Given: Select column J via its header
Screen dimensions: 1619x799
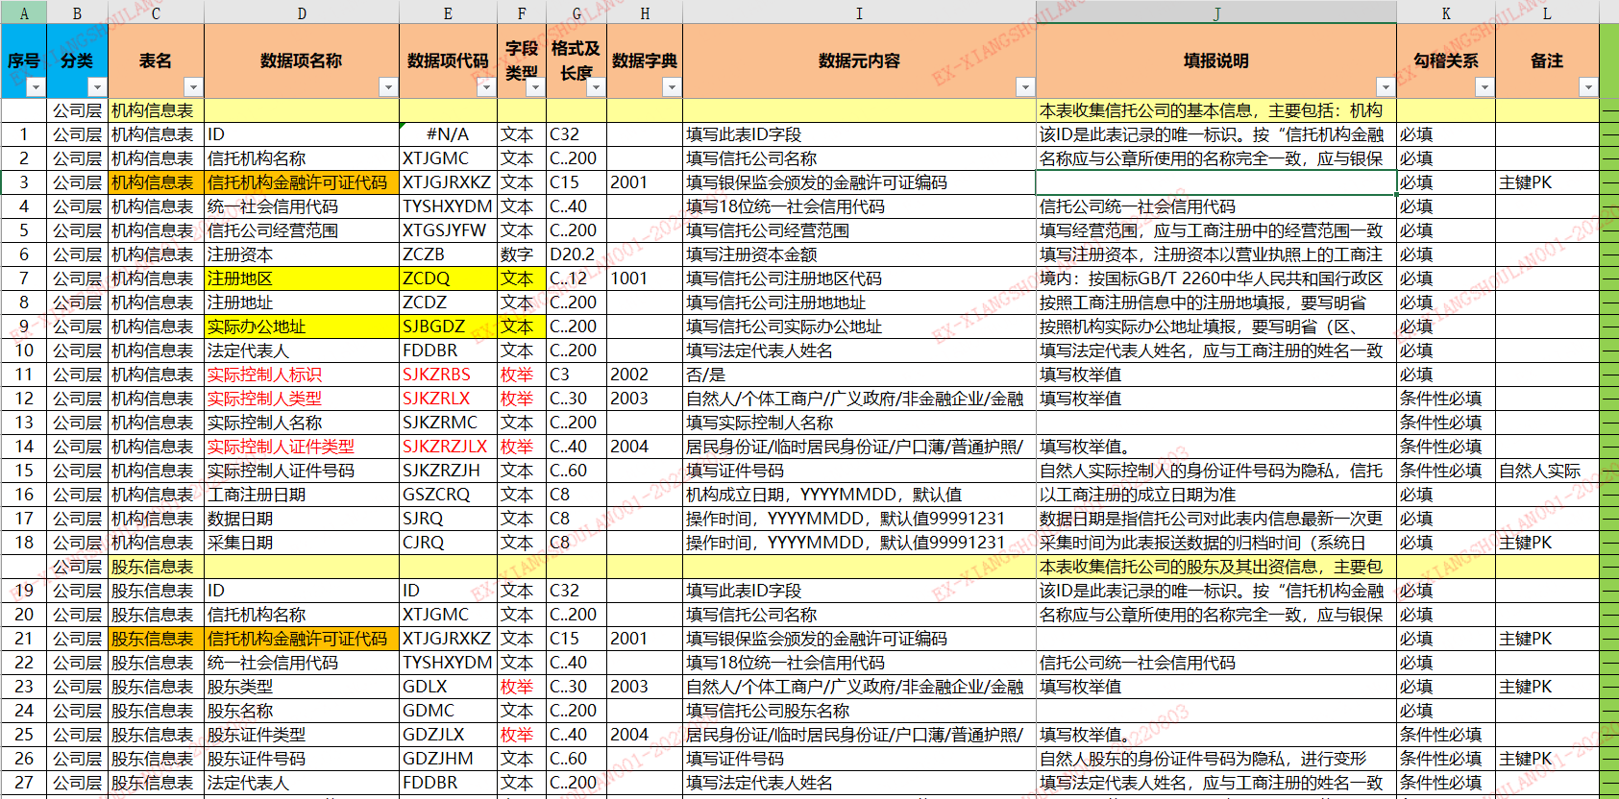Looking at the screenshot, I should click(1216, 12).
